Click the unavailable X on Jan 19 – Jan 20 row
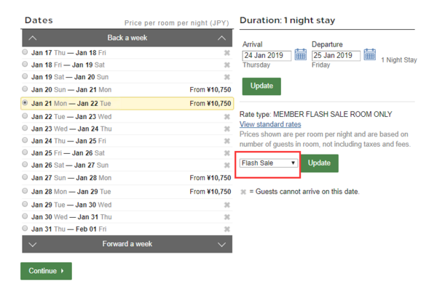The image size is (437, 286). click(x=227, y=77)
